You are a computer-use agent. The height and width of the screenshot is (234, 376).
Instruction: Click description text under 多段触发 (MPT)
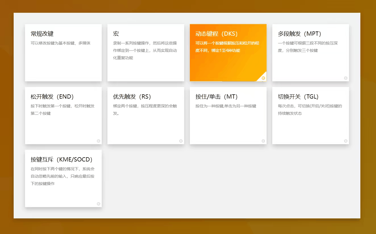[x=308, y=47]
